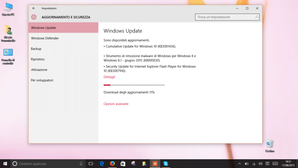Screen dimensions: 298x168
Task: Open the touch keyboard icon
Action: click(x=275, y=164)
